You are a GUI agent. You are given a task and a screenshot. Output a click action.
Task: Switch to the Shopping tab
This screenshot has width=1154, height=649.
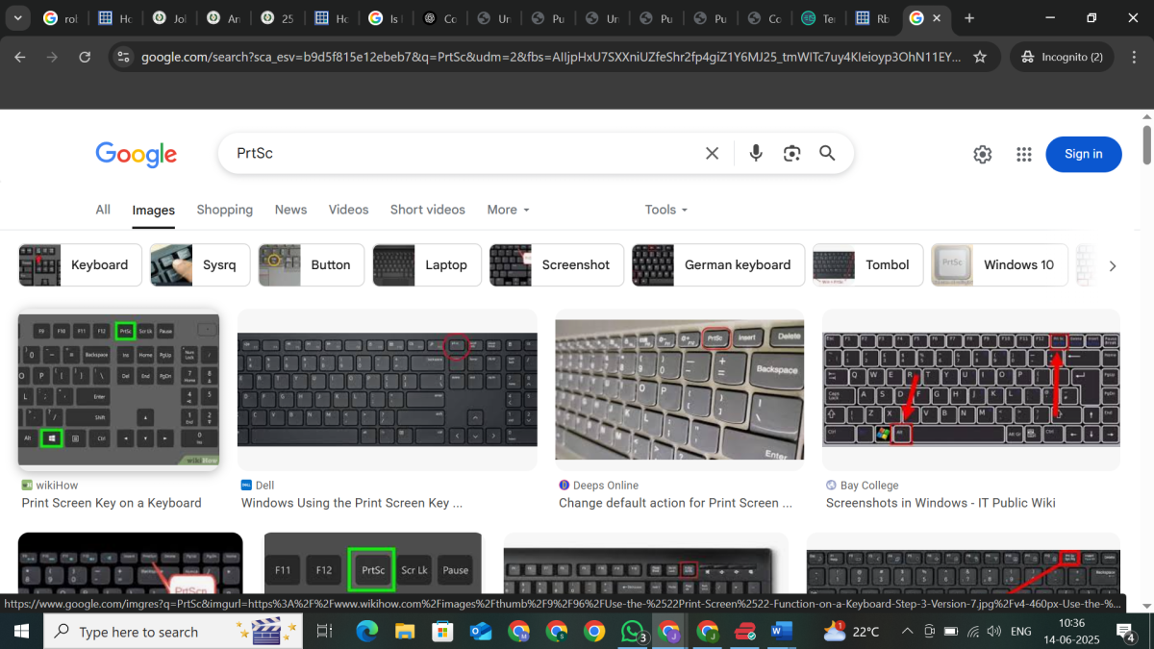[224, 210]
